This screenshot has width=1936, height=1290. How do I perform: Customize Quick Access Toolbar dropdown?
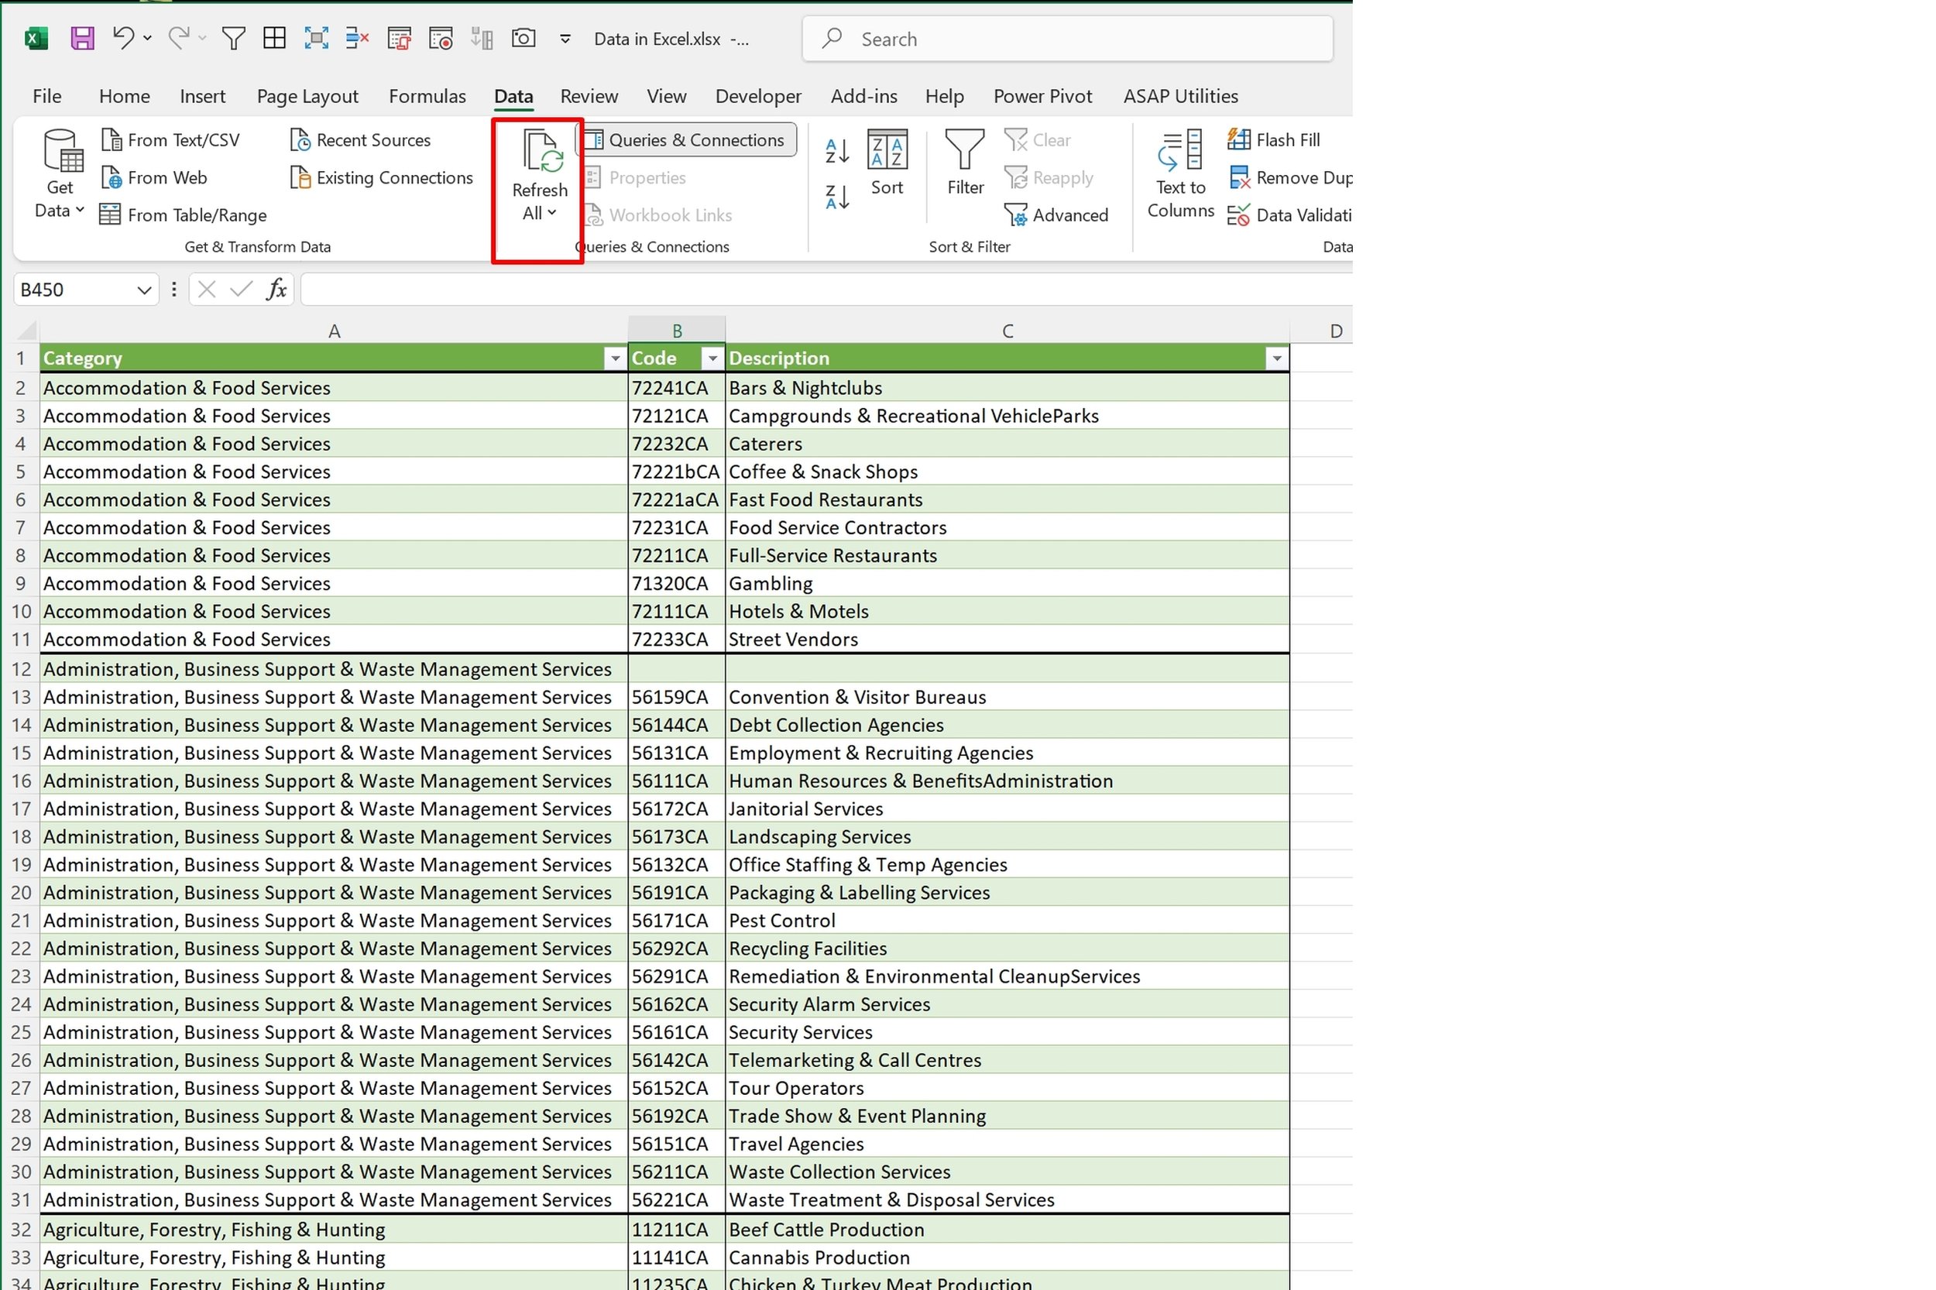(565, 38)
